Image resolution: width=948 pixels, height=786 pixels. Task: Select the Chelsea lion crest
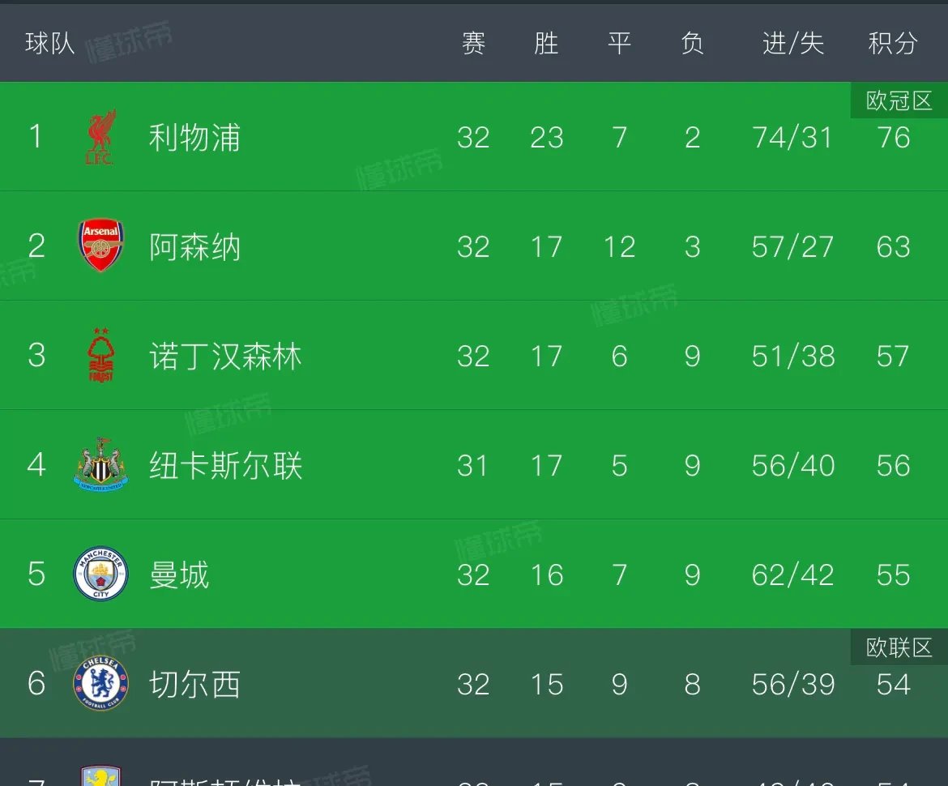[x=100, y=684]
